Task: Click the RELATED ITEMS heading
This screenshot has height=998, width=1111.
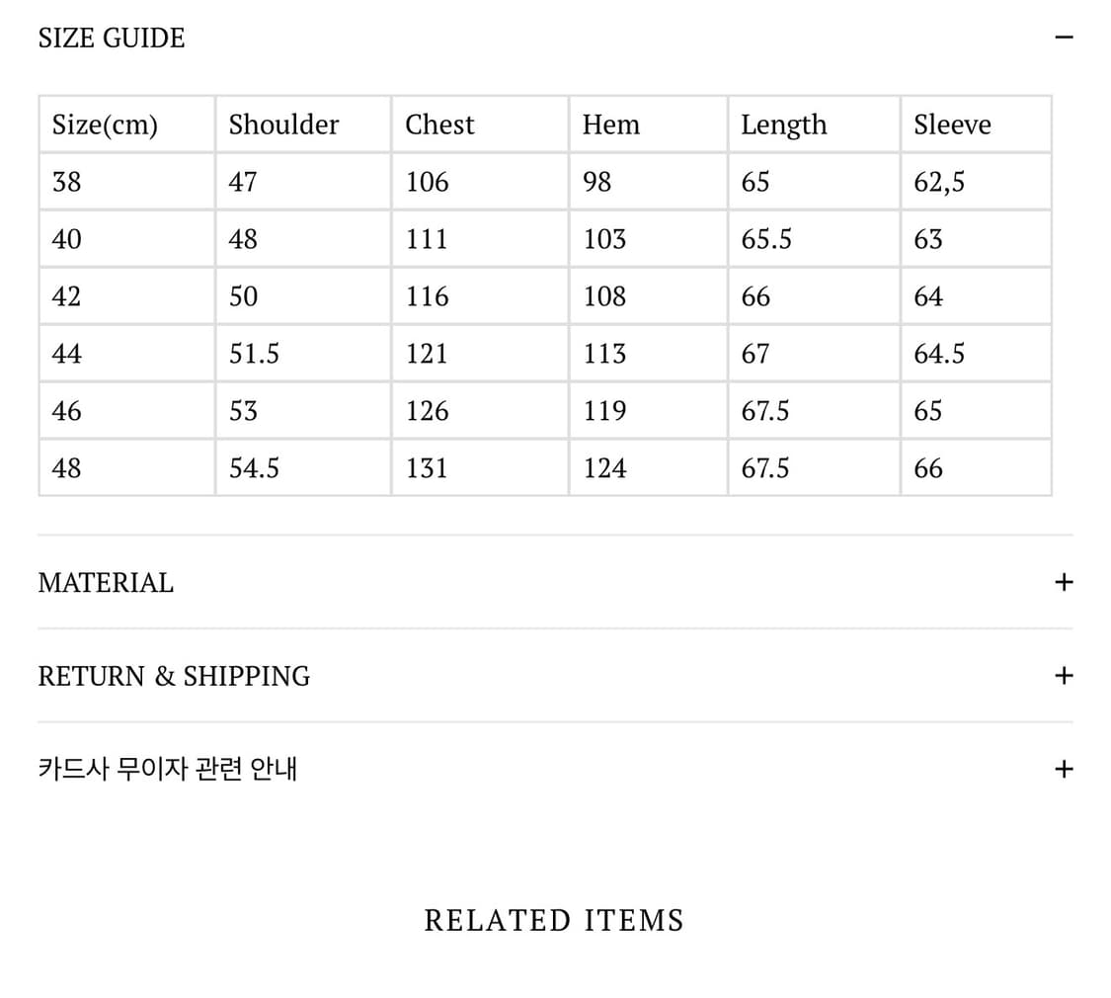Action: 554,920
